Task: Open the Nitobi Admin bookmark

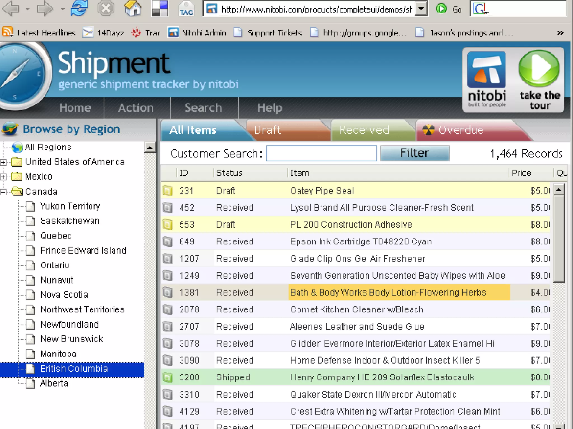Action: (x=197, y=33)
